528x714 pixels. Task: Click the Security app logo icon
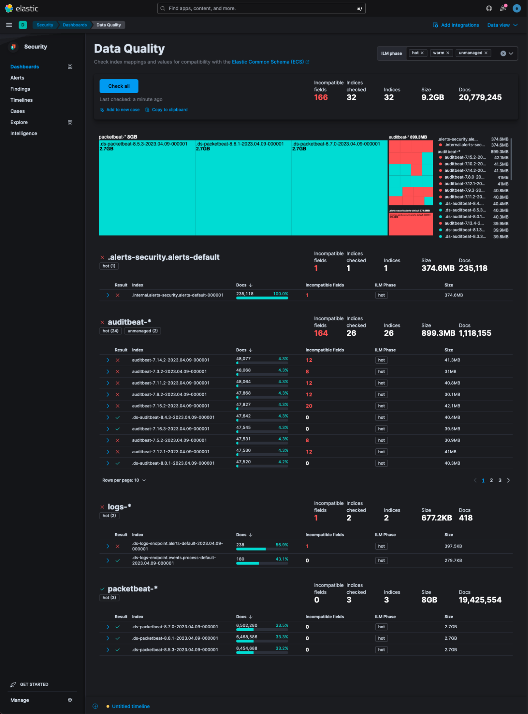[14, 47]
